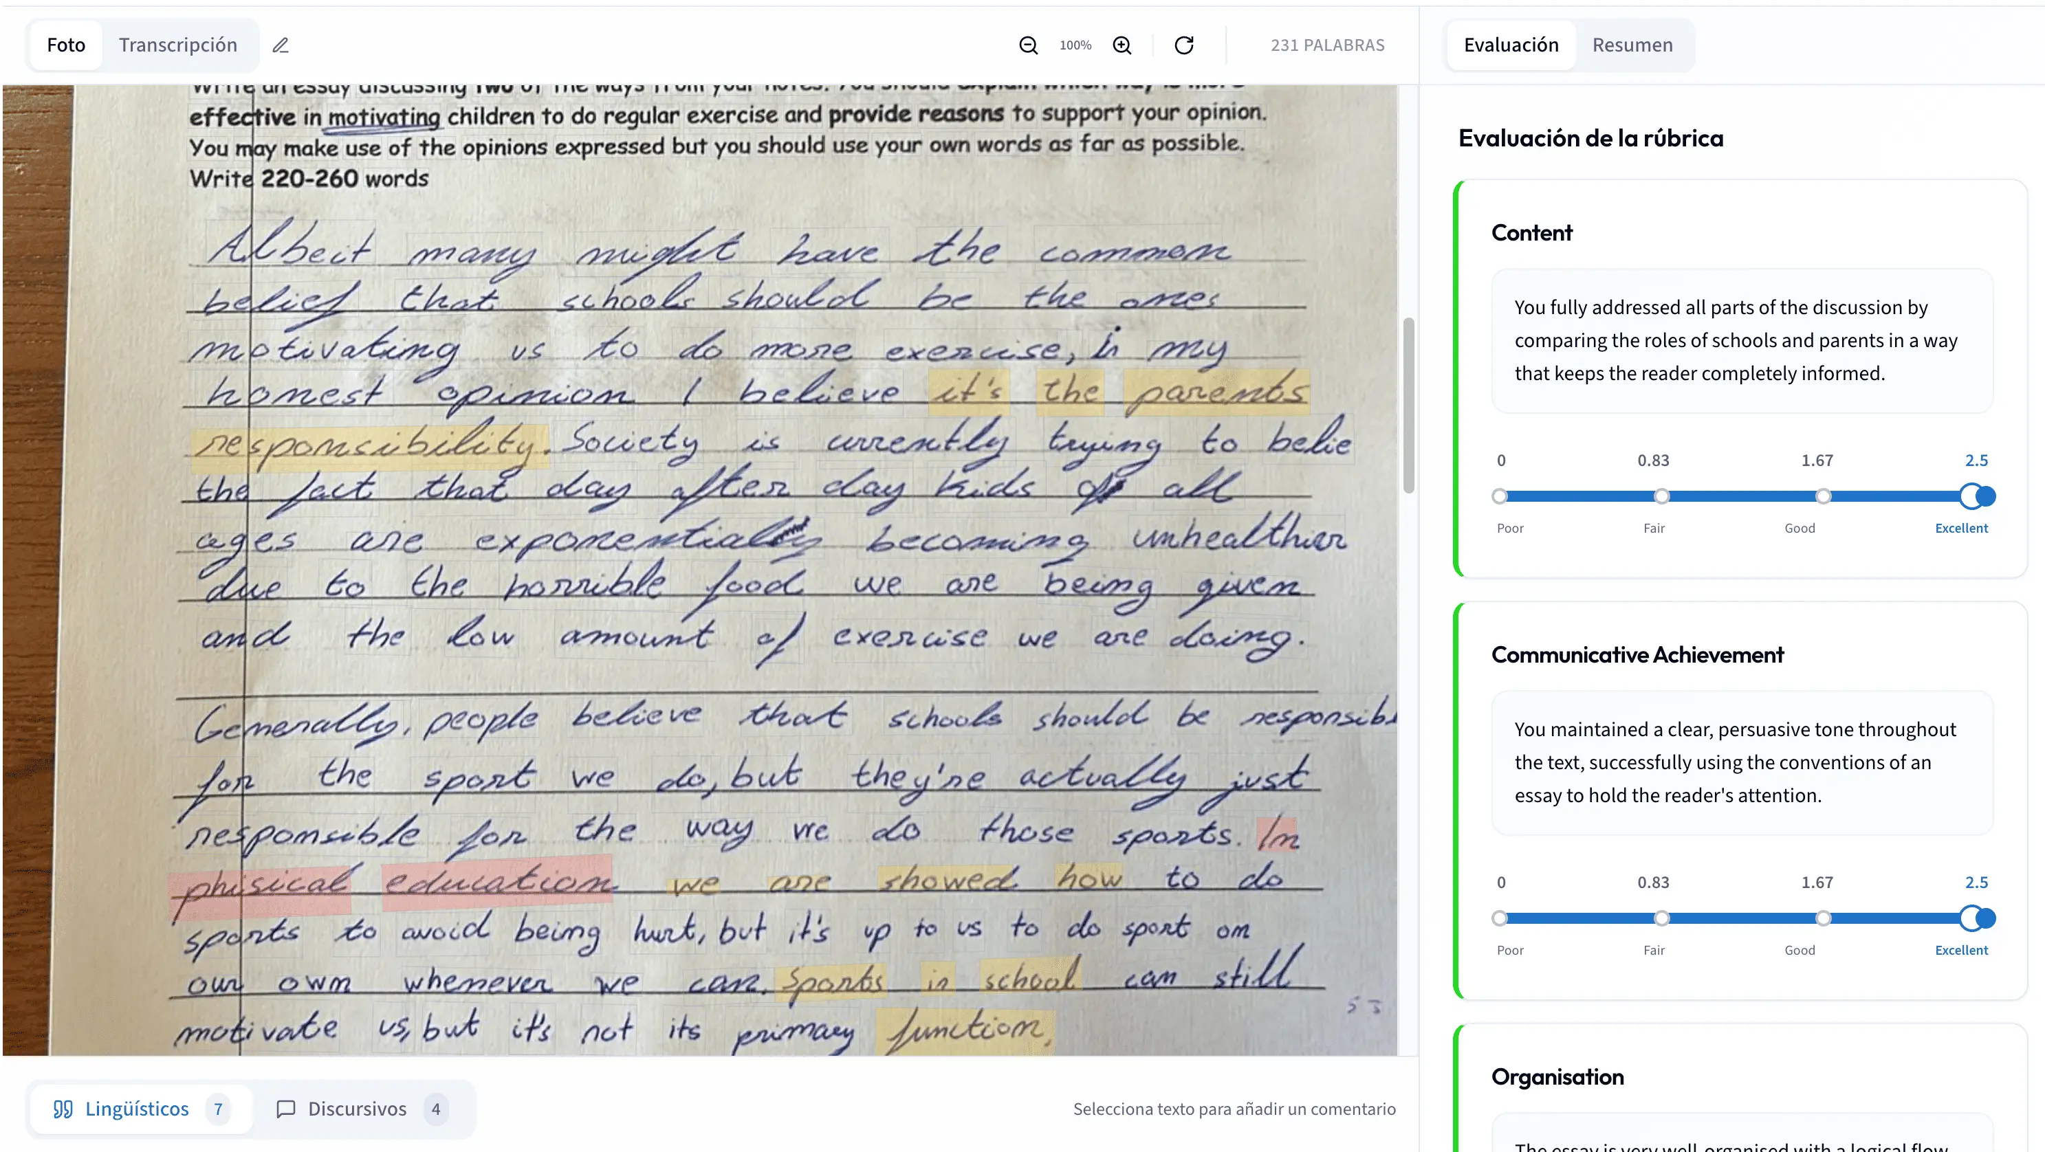Switch to the Transcripción tab
2045x1152 pixels.
pyautogui.click(x=178, y=45)
